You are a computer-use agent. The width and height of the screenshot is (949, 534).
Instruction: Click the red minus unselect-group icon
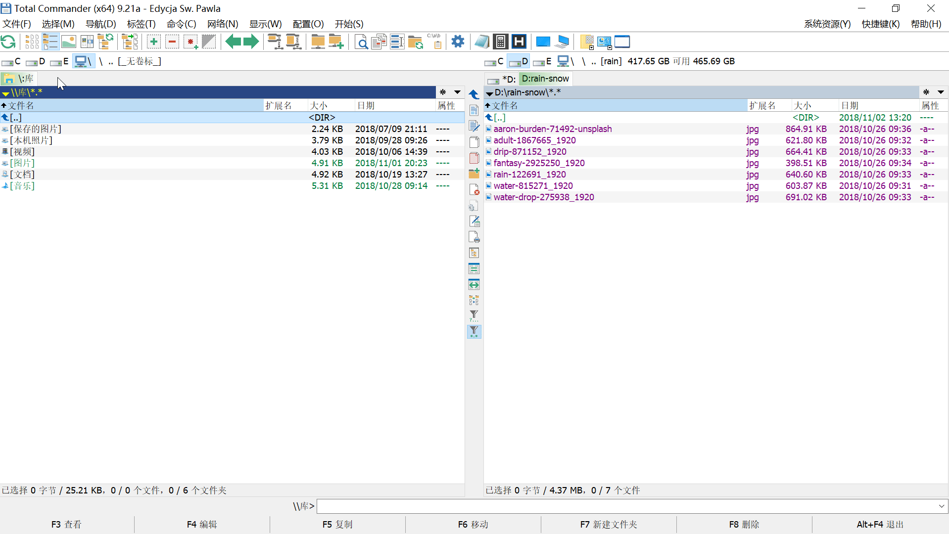point(172,42)
